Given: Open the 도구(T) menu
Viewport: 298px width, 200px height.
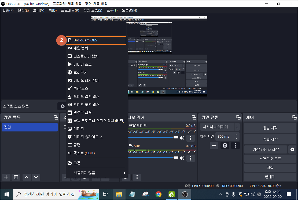Looking at the screenshot, I should [x=112, y=10].
